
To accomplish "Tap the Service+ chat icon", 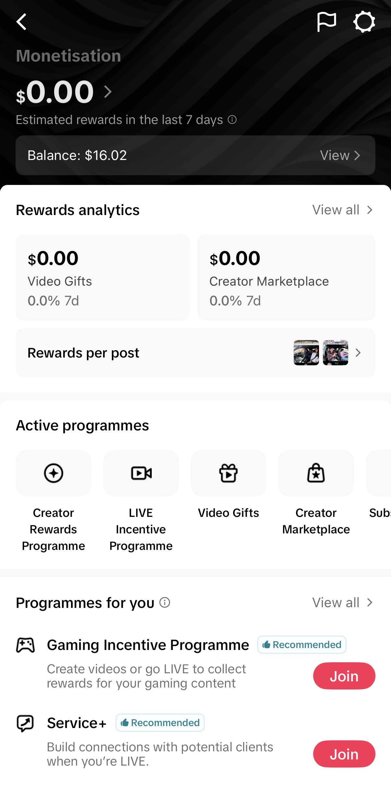I will click(25, 723).
